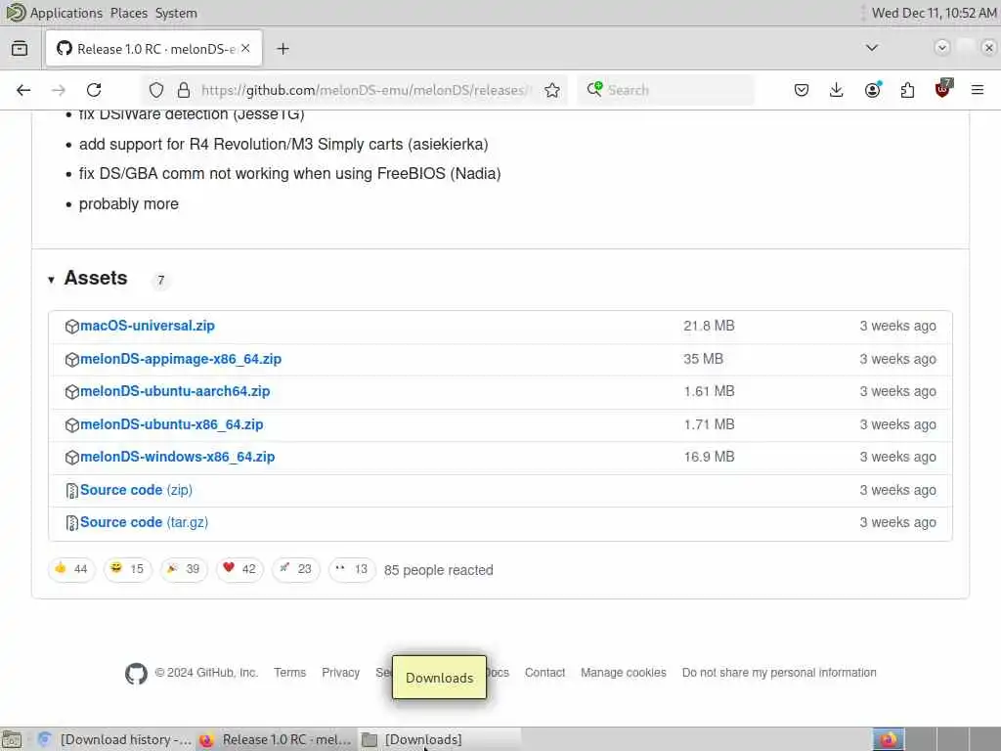The height and width of the screenshot is (751, 1001).
Task: Click the 85 people reacted text
Action: (439, 570)
